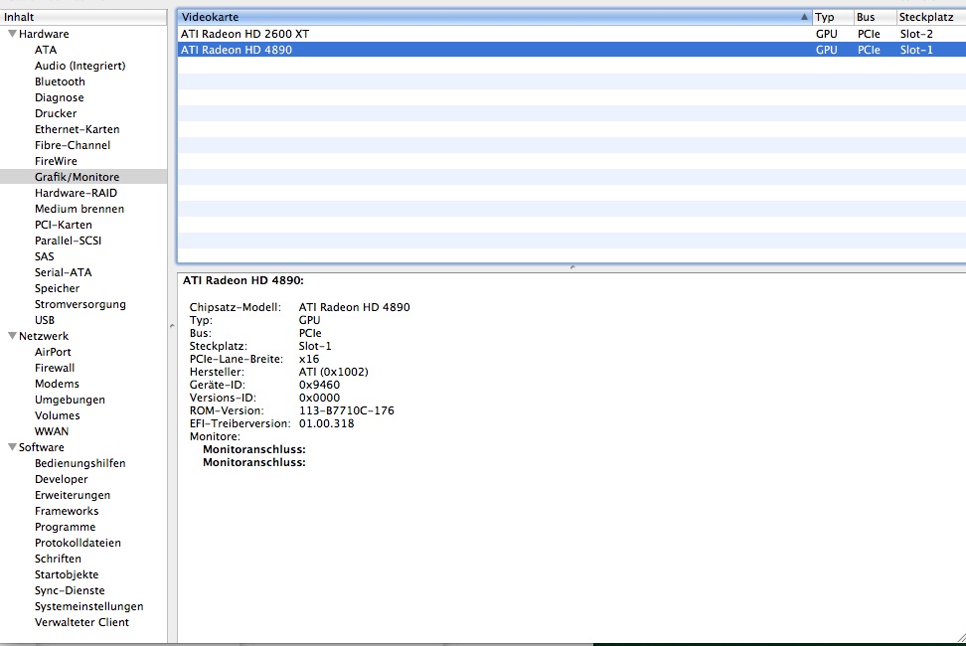
Task: Open Serial-ATA entry
Action: point(63,272)
